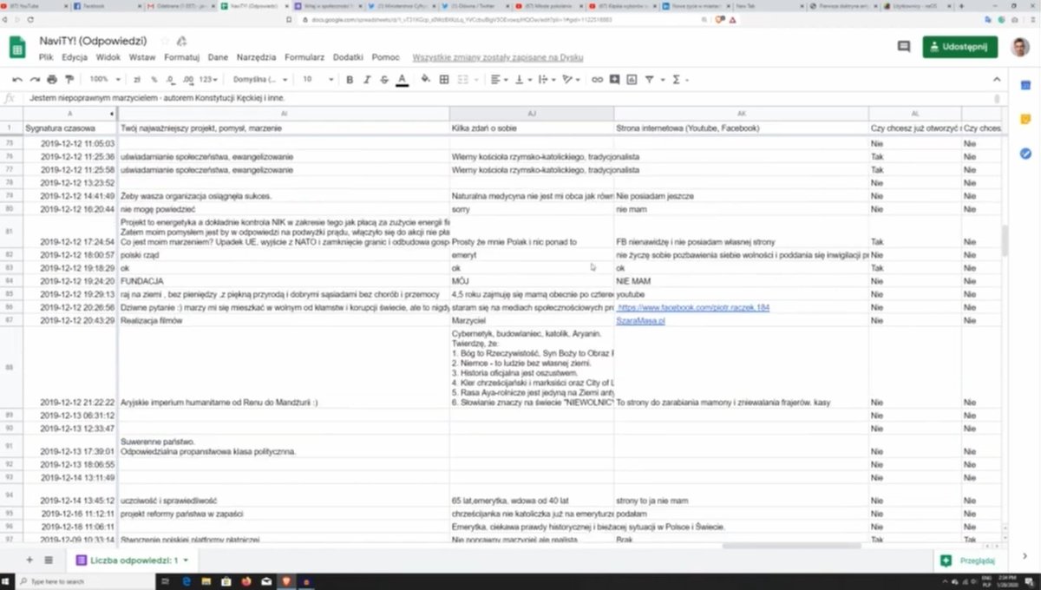Insert a comment from the toolbar
Screen dimensions: 1041x590
615,79
